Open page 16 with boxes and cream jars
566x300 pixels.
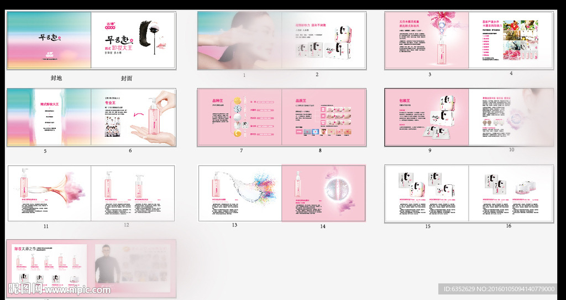[x=511, y=193]
